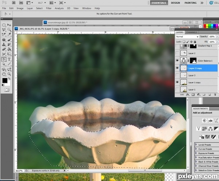Choose the Painting workspace
This screenshot has height=181, width=219.
click(x=191, y=3)
